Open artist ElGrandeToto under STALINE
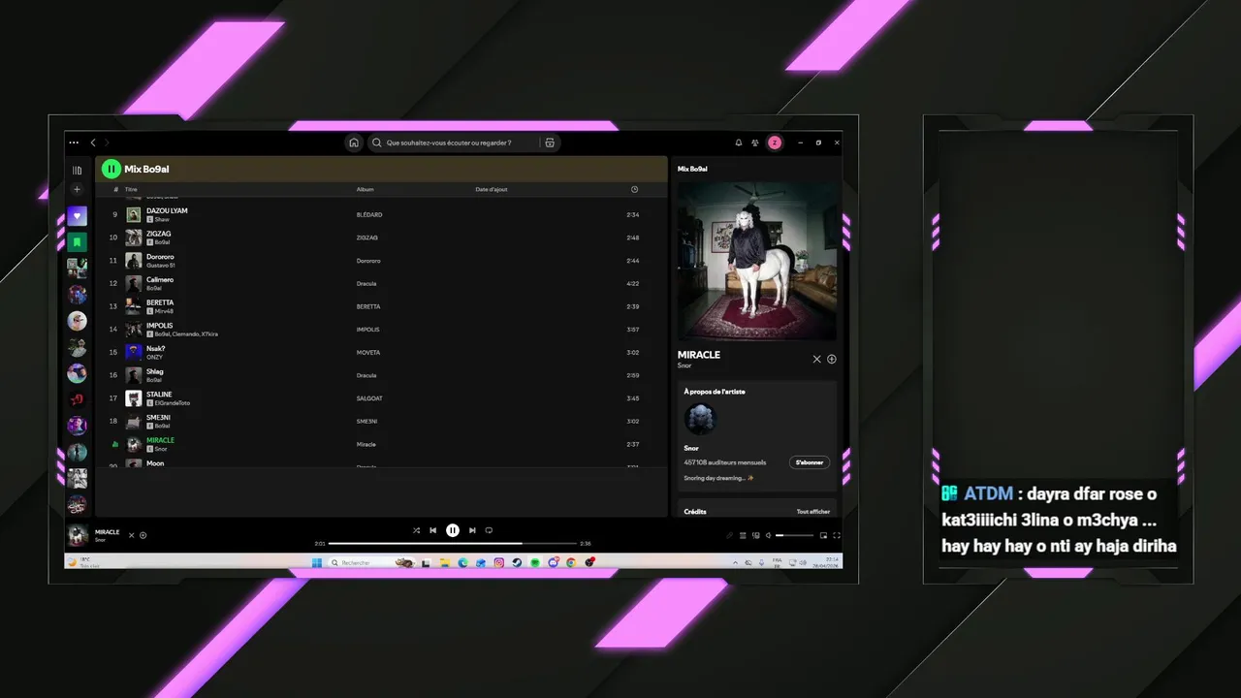The height and width of the screenshot is (698, 1241). [172, 402]
